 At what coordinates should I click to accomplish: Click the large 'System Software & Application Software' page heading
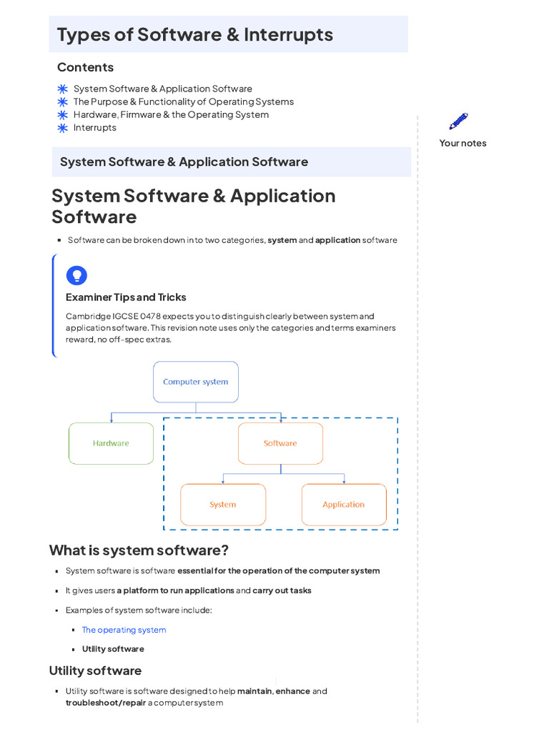pyautogui.click(x=193, y=207)
